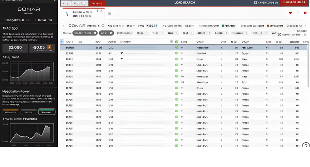The width and height of the screenshot is (310, 167).
Task: Click the red Search Loads button
Action: coord(294,3)
